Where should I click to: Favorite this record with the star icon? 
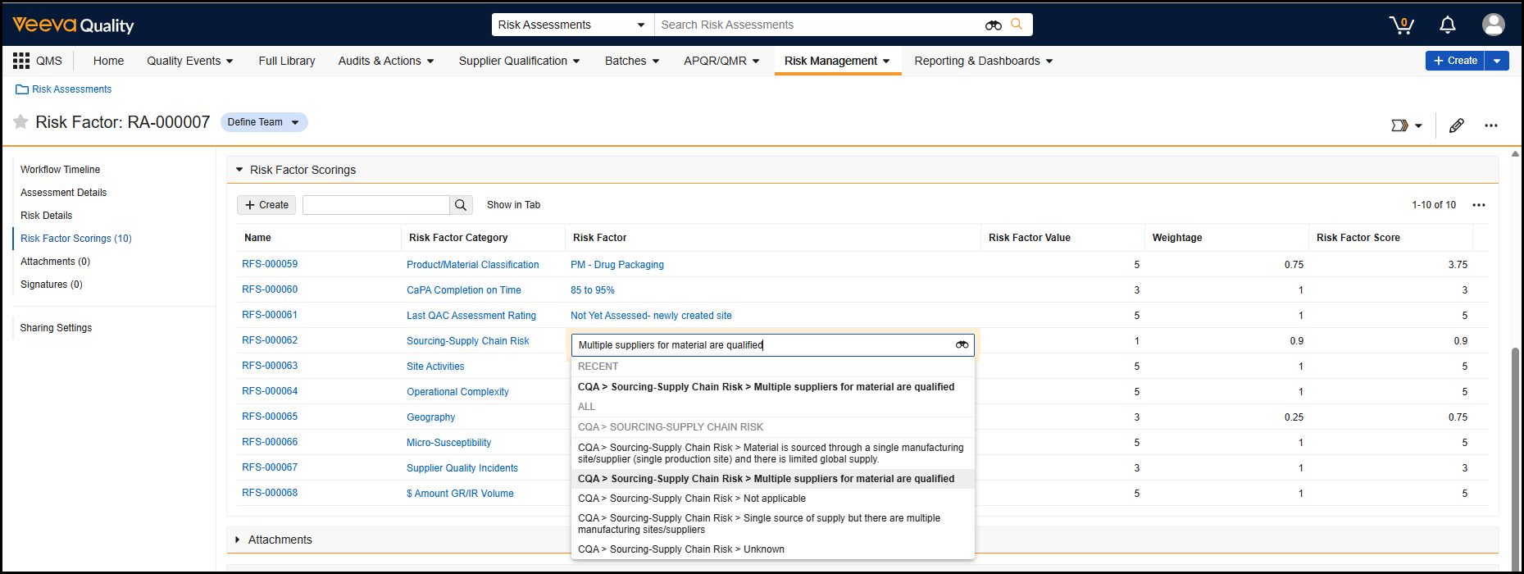20,122
